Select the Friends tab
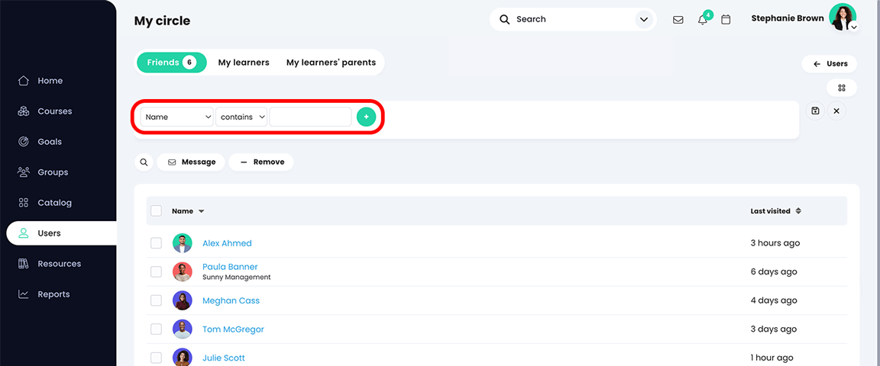Screen dimensions: 880x366 tap(172, 63)
